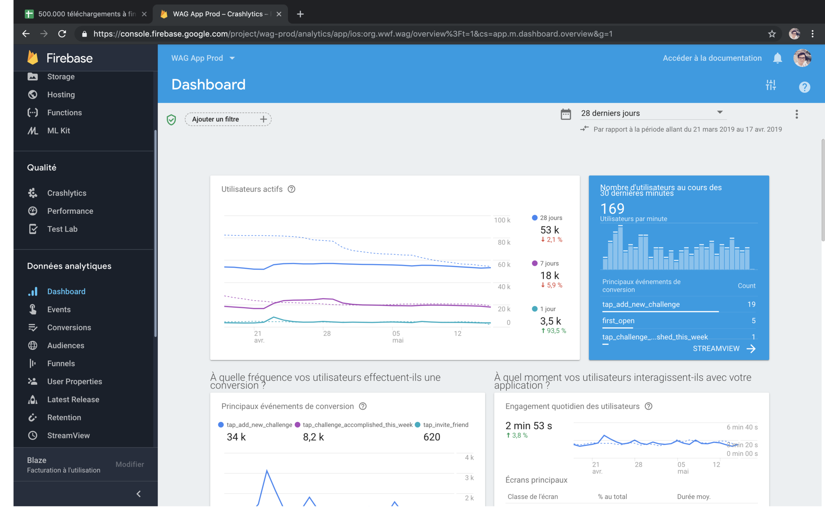Open the help question mark icon
The image size is (825, 522).
[x=804, y=87]
